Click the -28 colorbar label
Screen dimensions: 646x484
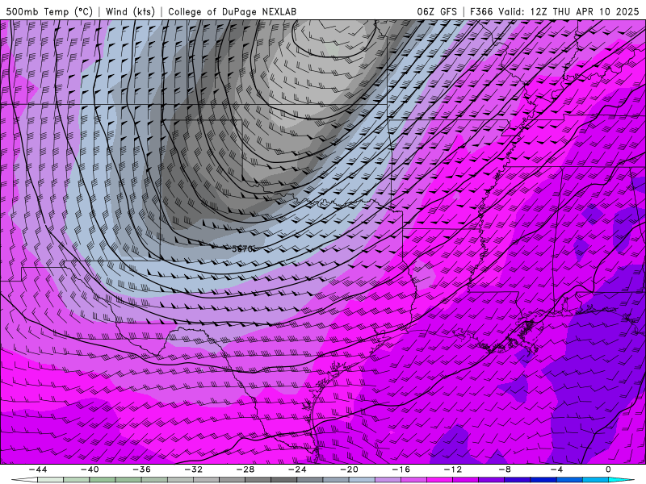pos(245,469)
